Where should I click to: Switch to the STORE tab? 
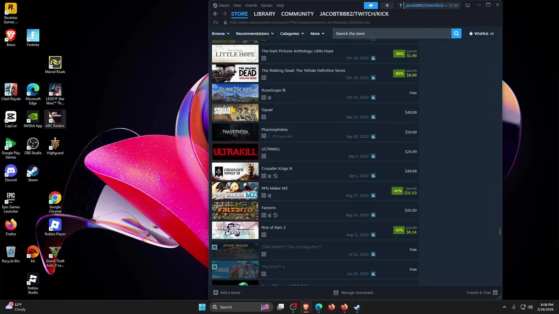(239, 14)
